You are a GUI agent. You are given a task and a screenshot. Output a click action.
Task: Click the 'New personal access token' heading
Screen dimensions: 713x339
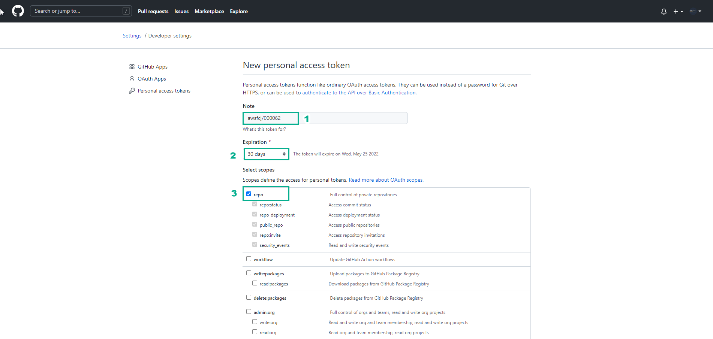click(296, 65)
